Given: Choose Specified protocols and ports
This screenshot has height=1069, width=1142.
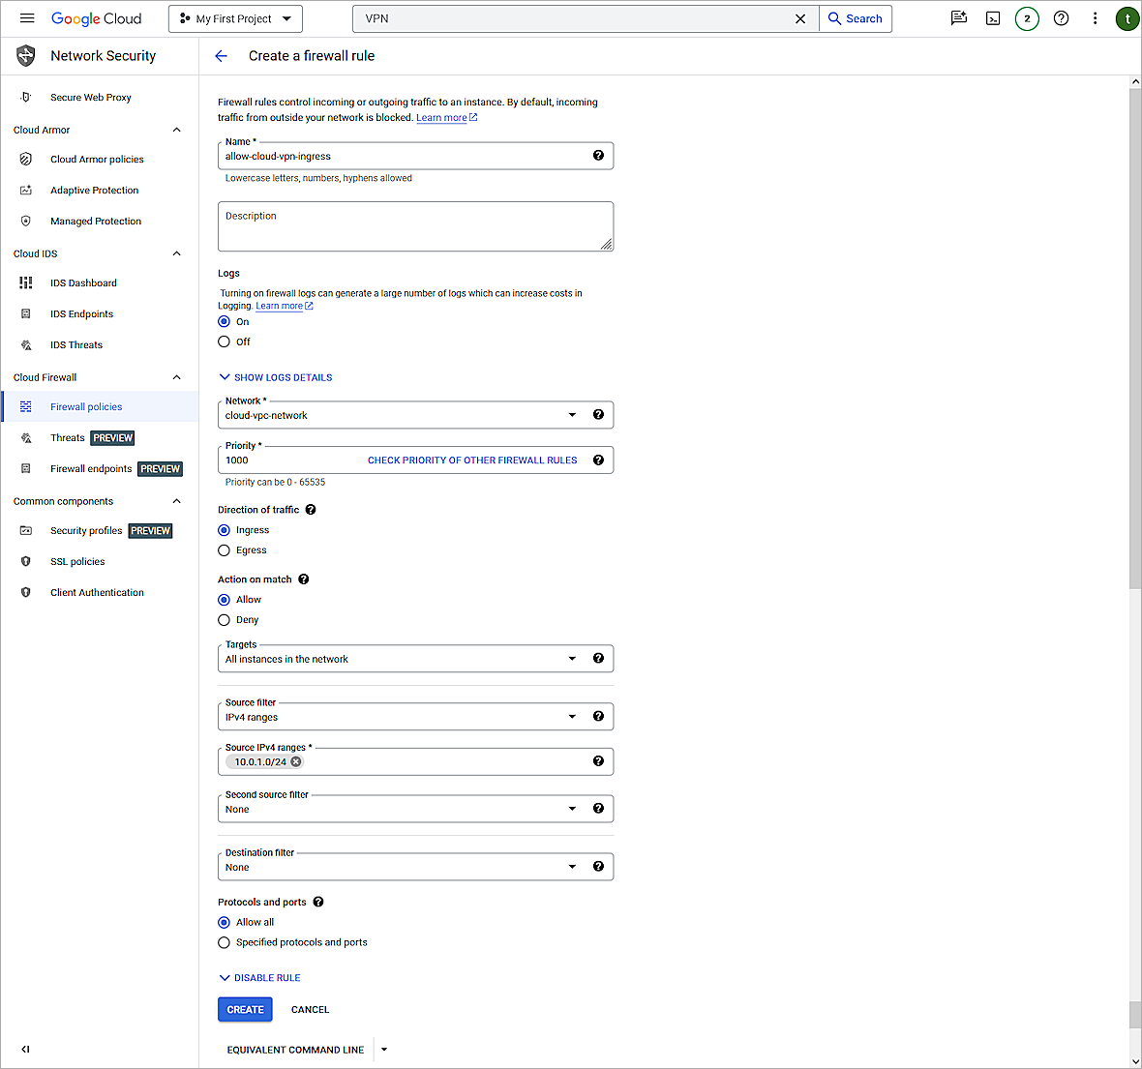Looking at the screenshot, I should click(224, 942).
